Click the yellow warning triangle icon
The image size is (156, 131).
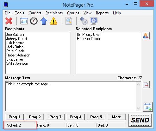coord(53,21)
